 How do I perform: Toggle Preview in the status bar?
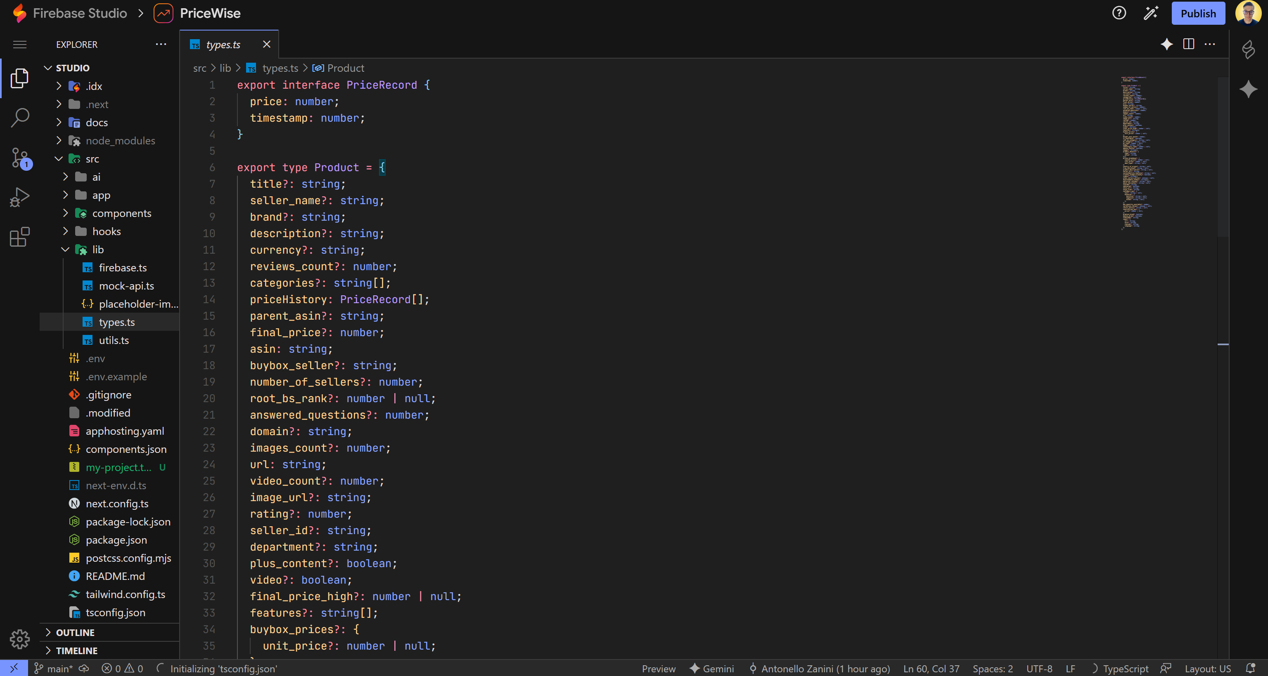658,669
